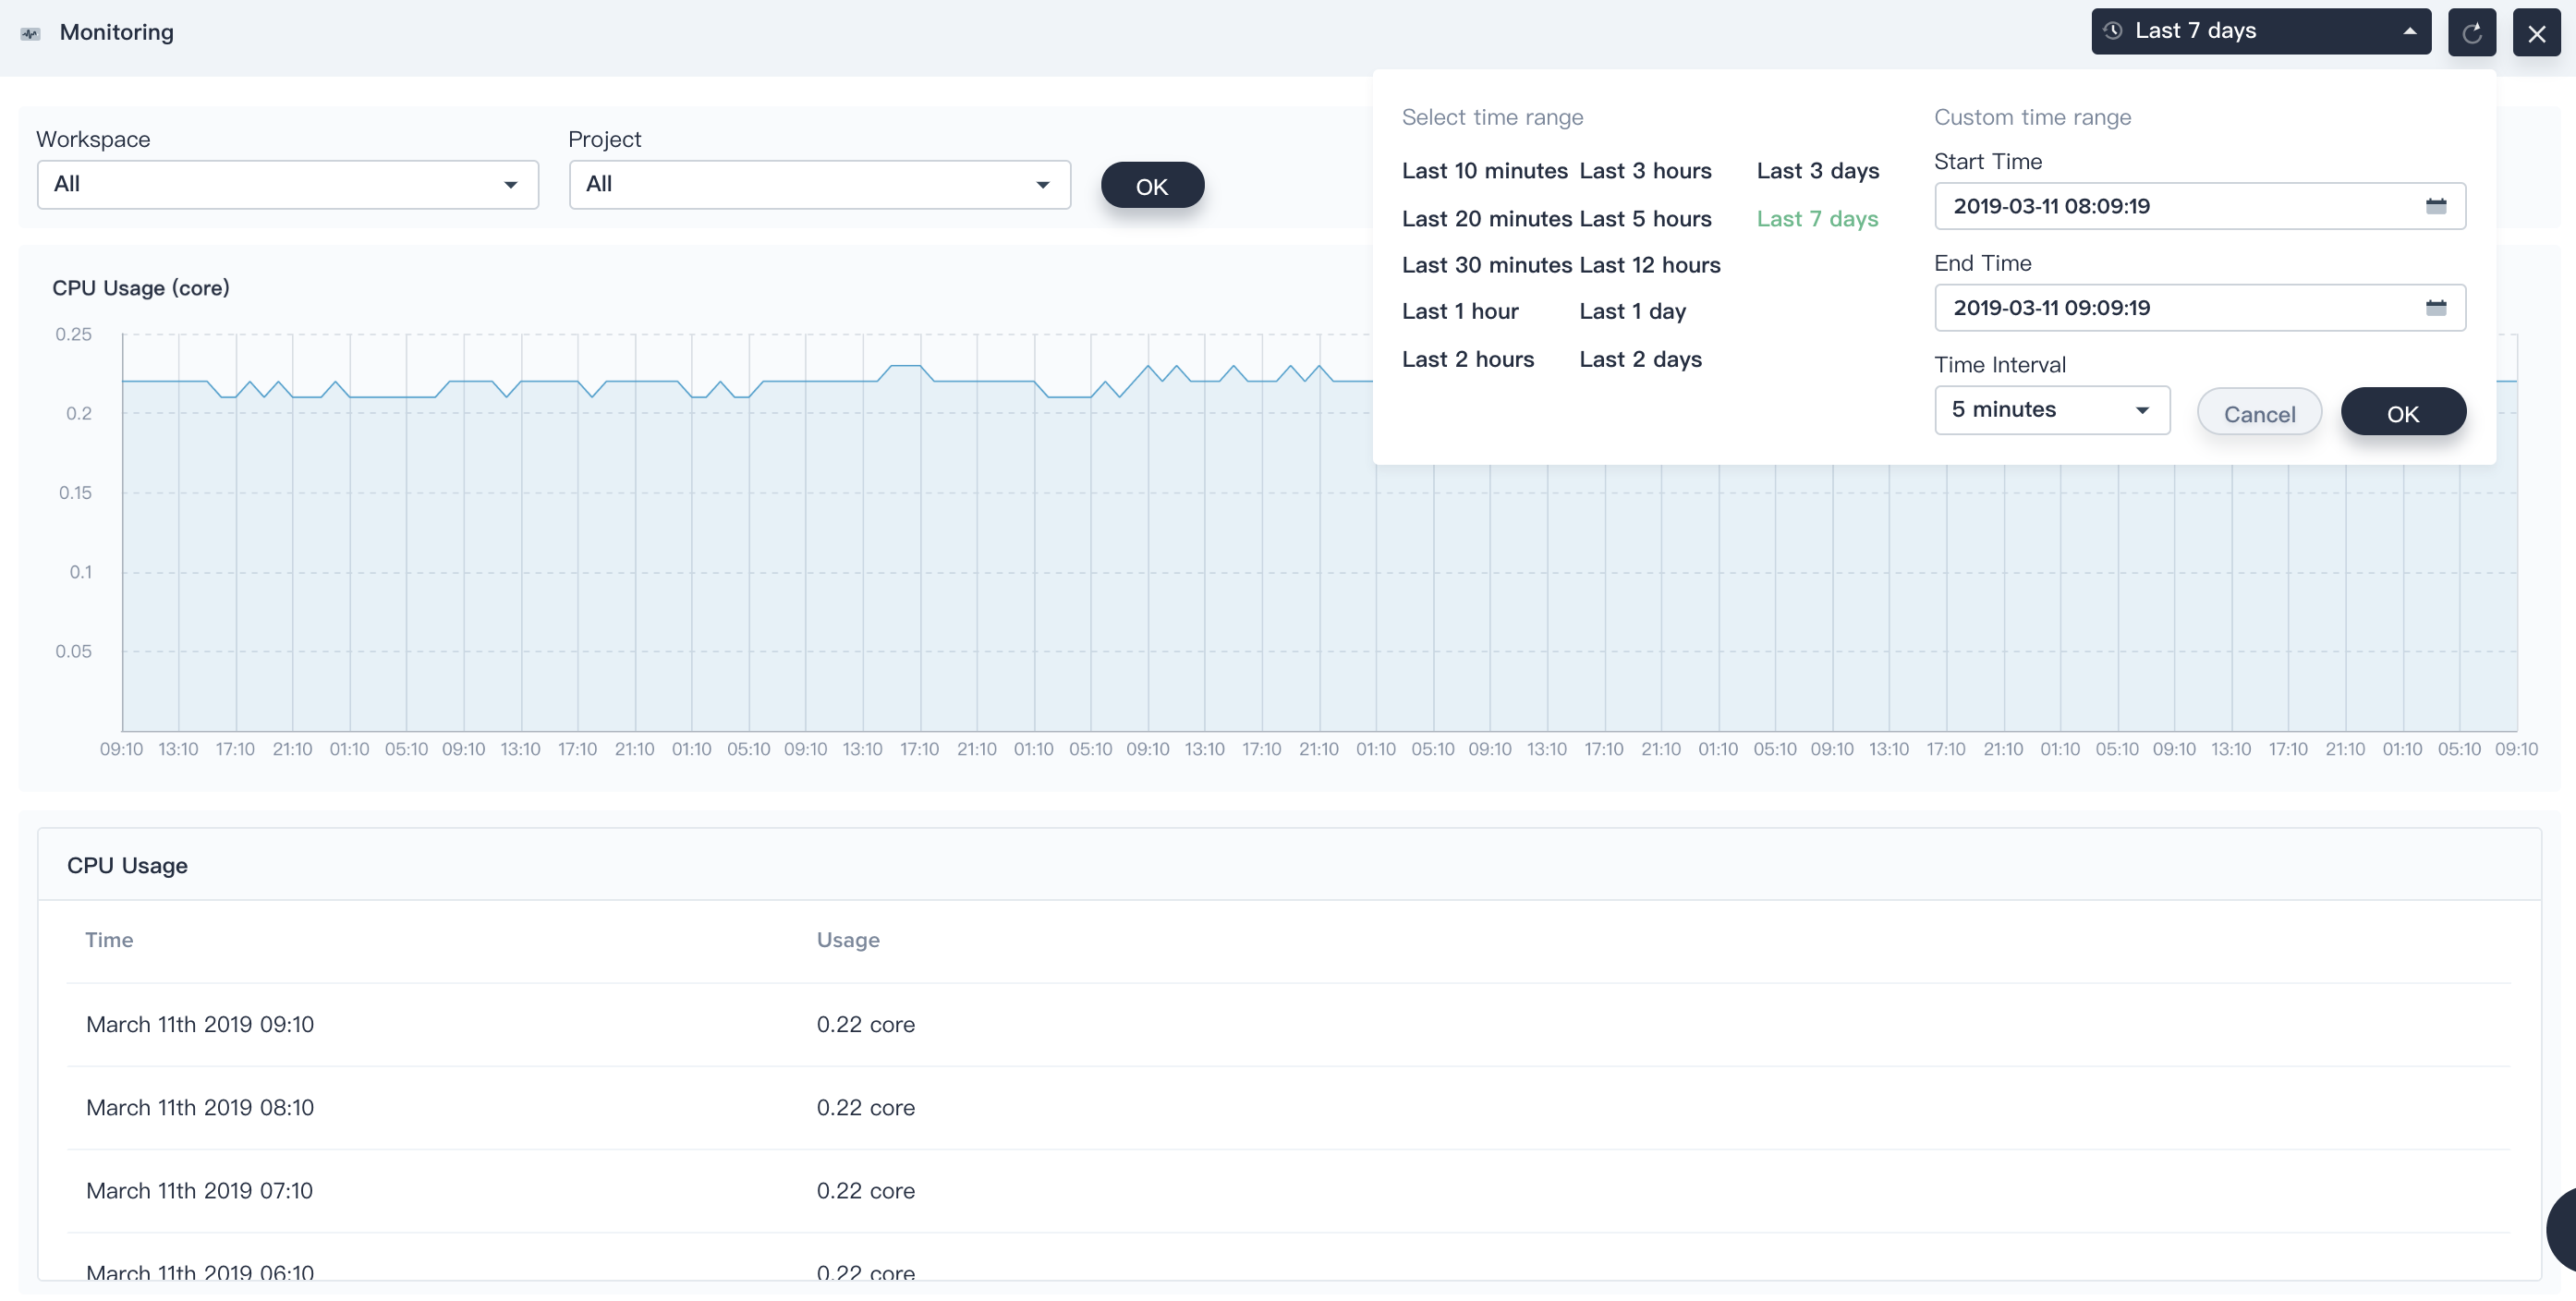
Task: Click the March 11th 2019 09:10 row
Action: point(1288,1024)
